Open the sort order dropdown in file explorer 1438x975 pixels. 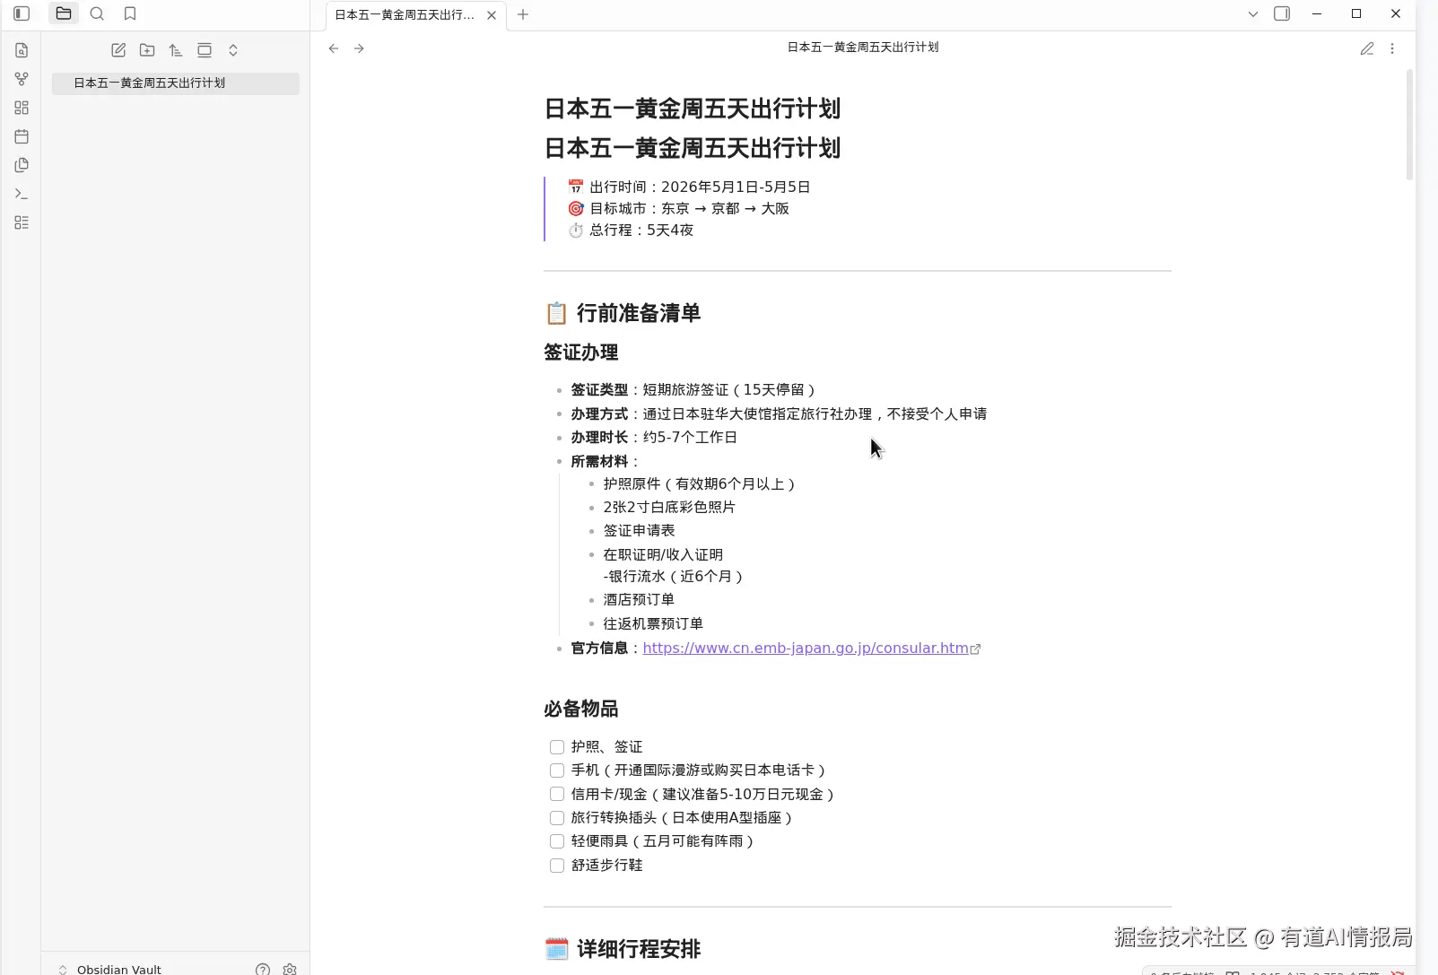tap(176, 50)
